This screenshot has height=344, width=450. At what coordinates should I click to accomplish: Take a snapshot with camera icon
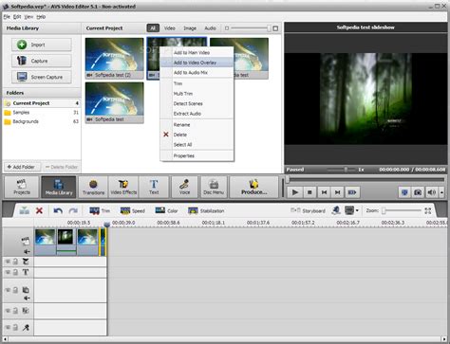click(418, 192)
